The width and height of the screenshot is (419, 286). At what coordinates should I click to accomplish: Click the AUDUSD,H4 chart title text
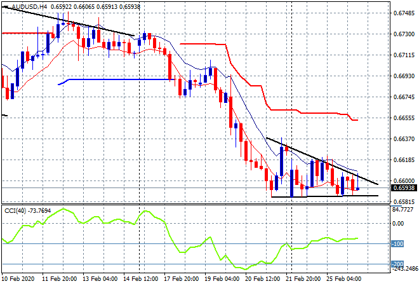coord(29,7)
